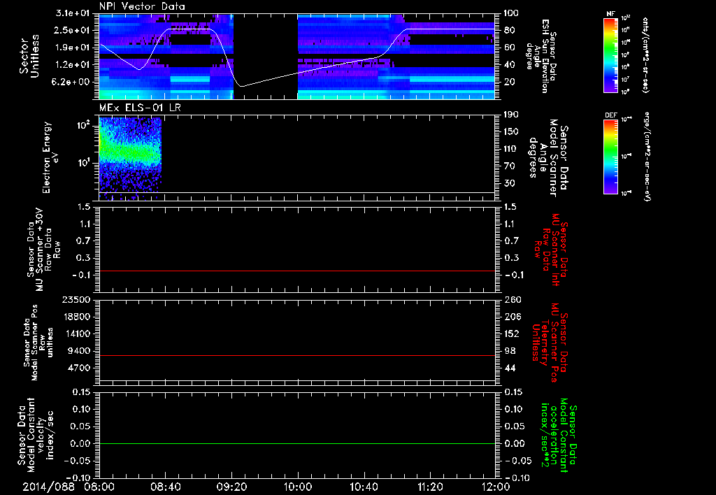Click the 18800 scanner position tick label
The image size is (716, 495).
[77, 317]
